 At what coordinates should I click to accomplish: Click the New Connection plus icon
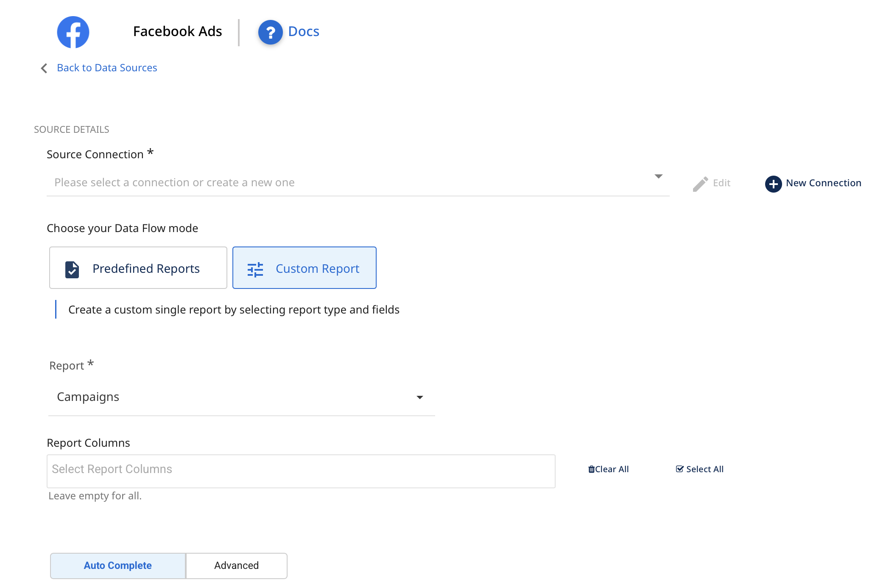pyautogui.click(x=773, y=184)
